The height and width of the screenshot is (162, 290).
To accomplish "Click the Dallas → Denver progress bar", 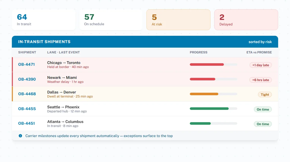I will 214,94.
